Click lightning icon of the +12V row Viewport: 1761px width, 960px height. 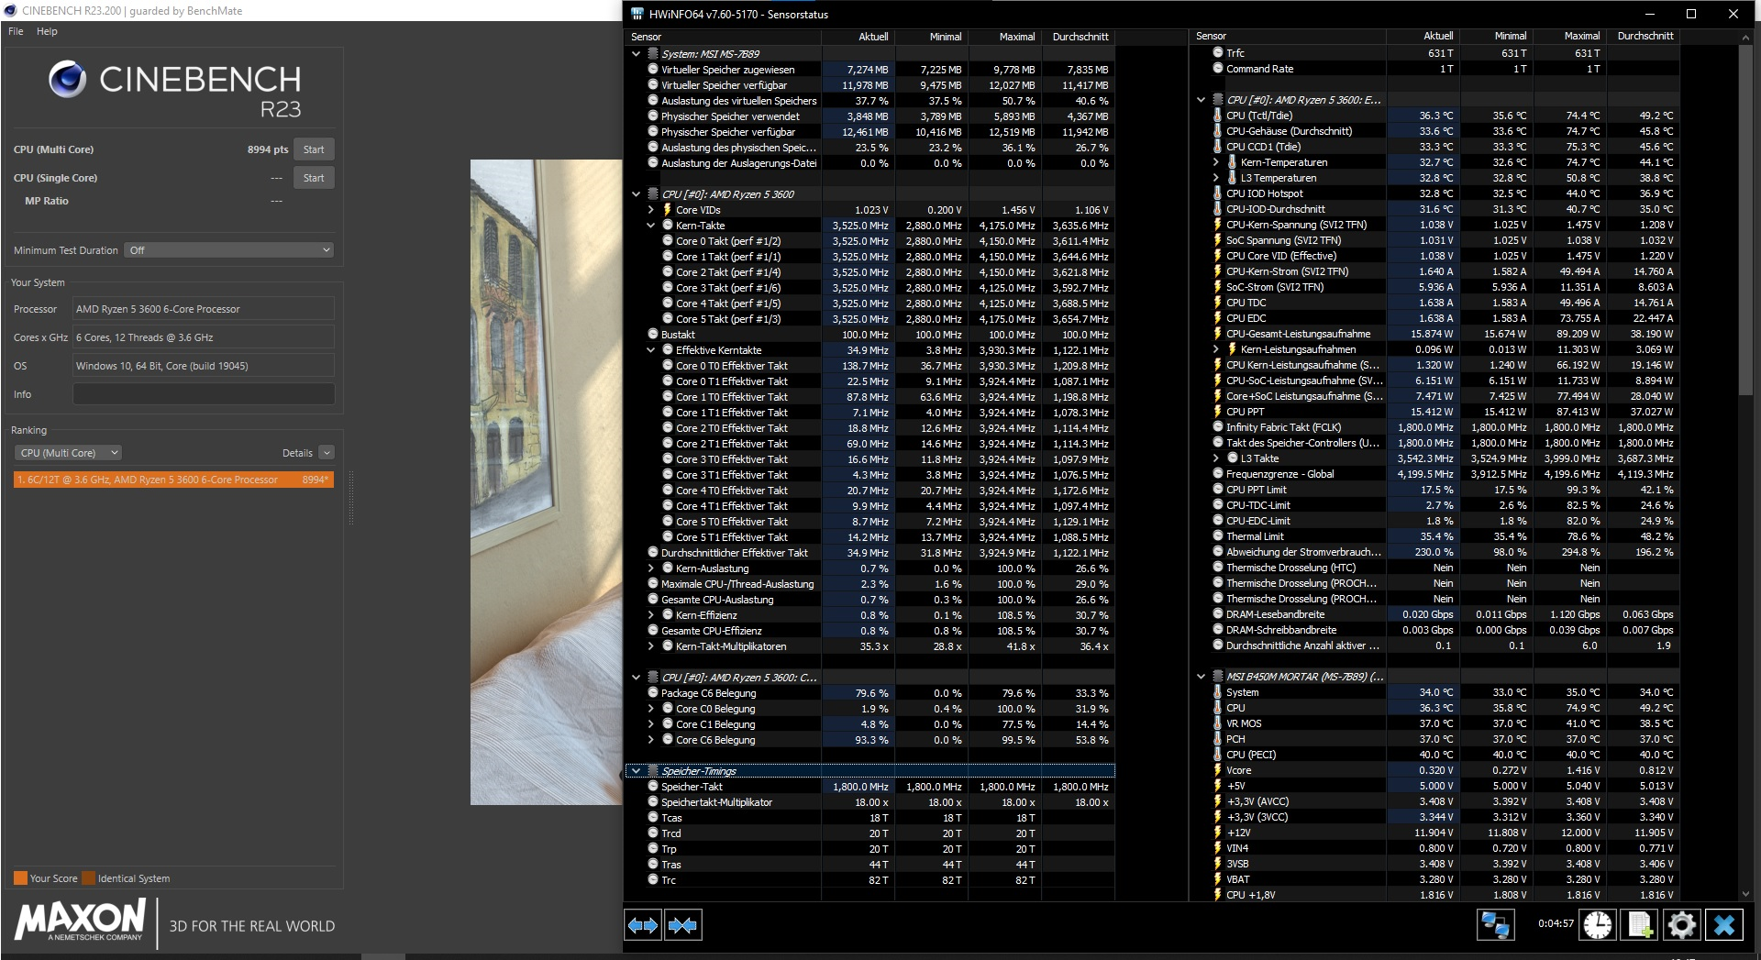(1217, 833)
